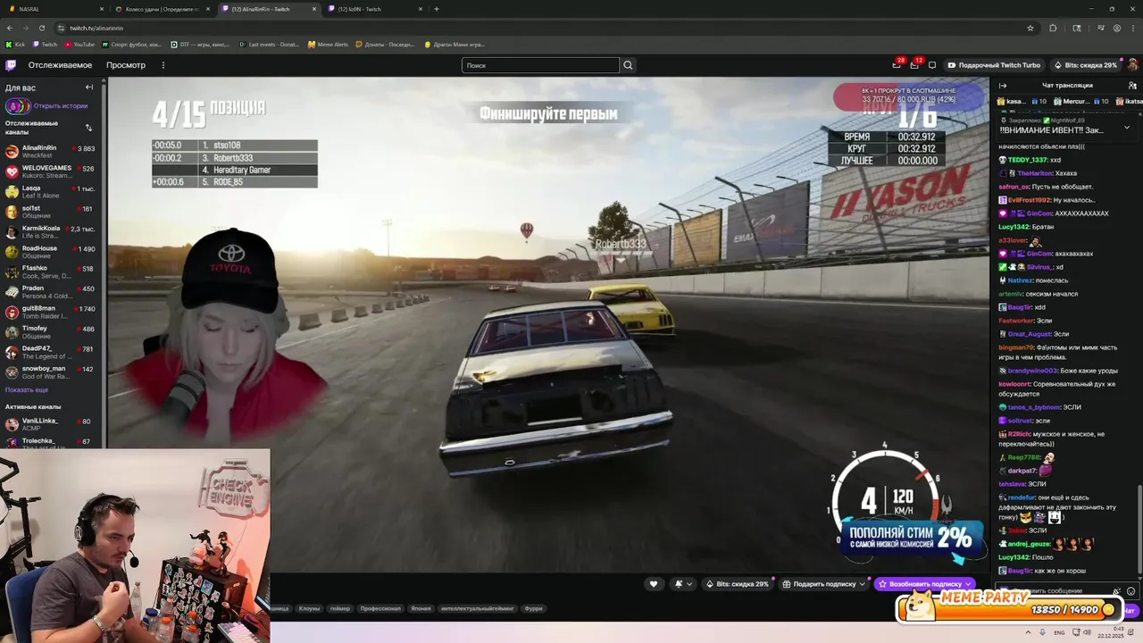The image size is (1143, 643).
Task: Open RoadHouse channel in sidebar
Action: tap(52, 252)
